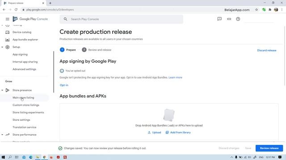Click the Google Play Console logo
286x160 pixels.
(30, 19)
